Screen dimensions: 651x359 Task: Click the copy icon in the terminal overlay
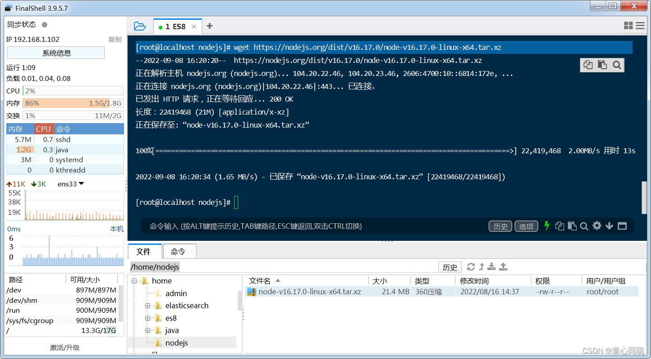coord(588,65)
